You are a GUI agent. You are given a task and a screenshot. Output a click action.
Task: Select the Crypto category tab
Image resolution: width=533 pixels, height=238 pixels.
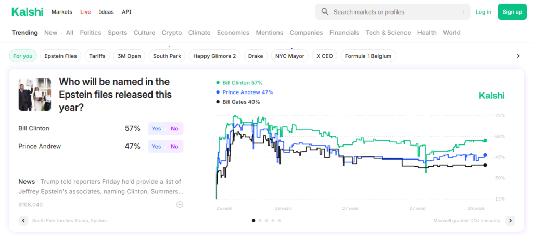(172, 33)
